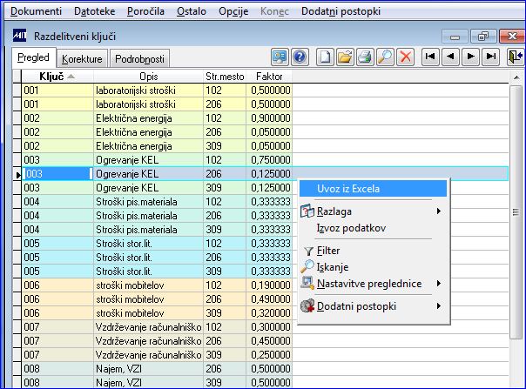
Task: Click the exit door icon
Action: tap(516, 57)
